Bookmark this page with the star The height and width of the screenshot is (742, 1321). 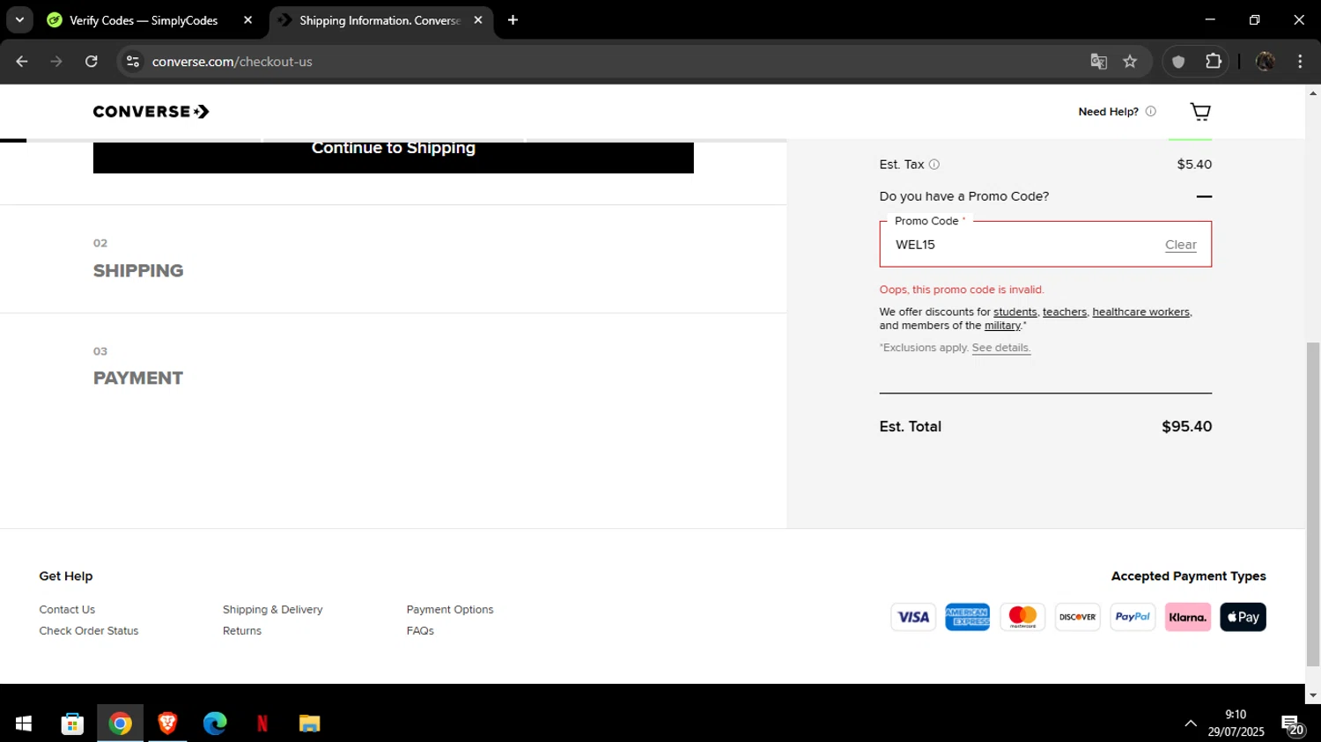pyautogui.click(x=1130, y=62)
